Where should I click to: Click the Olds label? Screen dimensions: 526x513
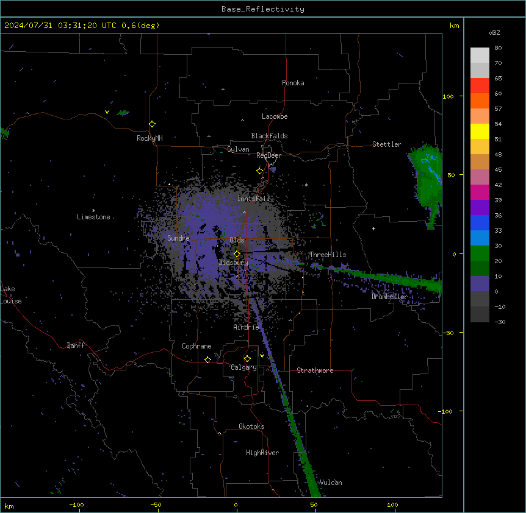(237, 240)
